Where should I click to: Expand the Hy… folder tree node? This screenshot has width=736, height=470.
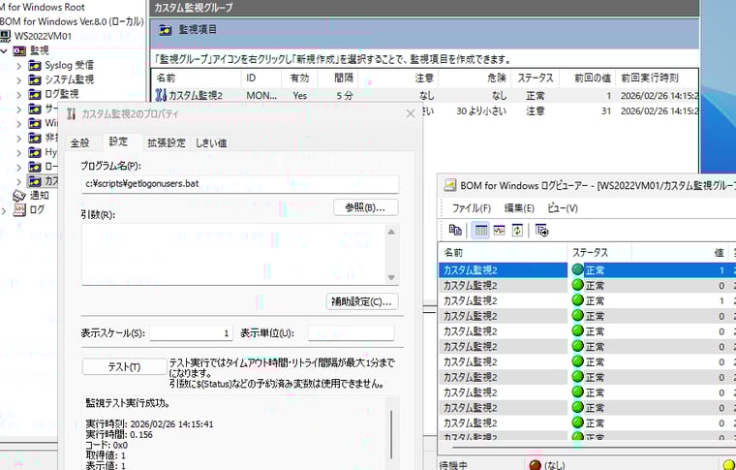coord(18,153)
